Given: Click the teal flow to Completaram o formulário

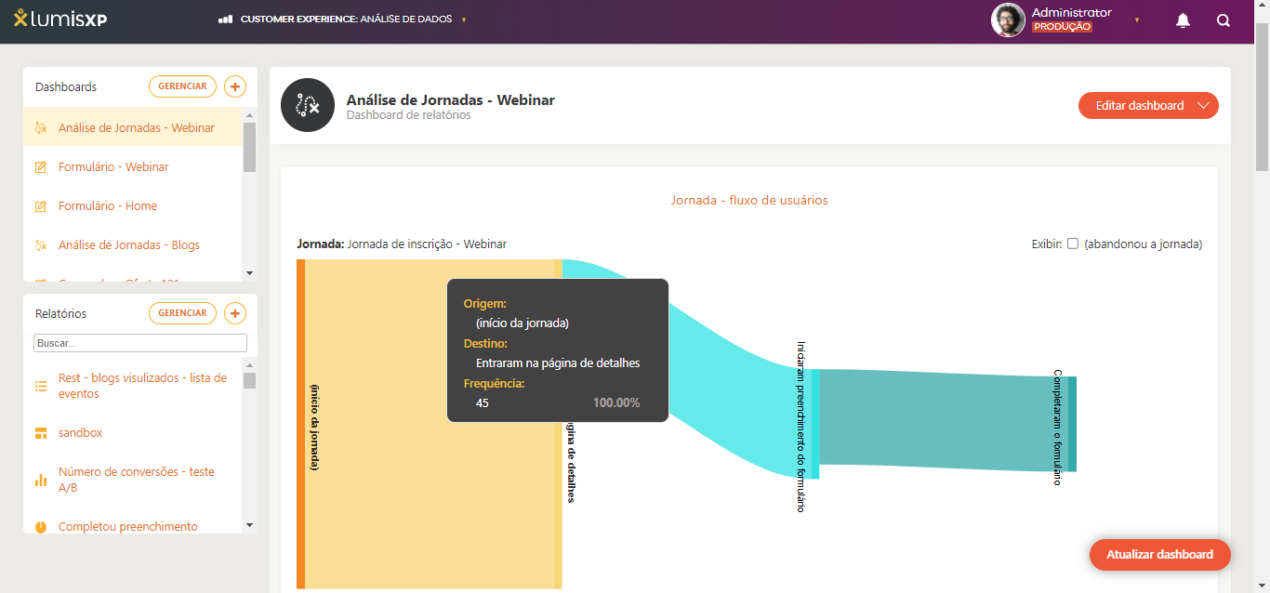Looking at the screenshot, I should click(944, 422).
